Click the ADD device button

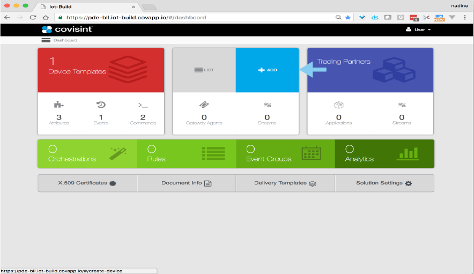point(267,70)
